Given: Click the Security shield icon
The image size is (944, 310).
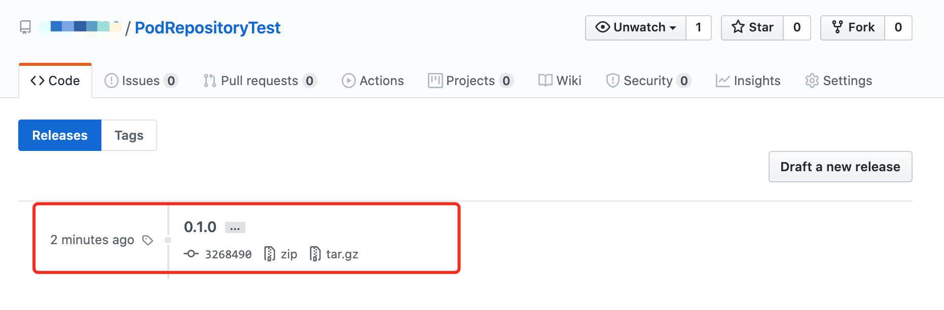Looking at the screenshot, I should pyautogui.click(x=612, y=81).
